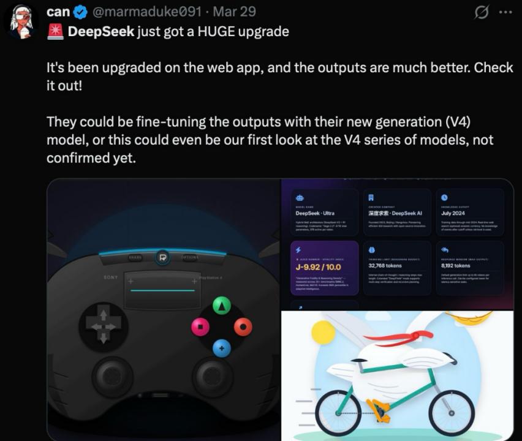Open the can profile avatar picture
This screenshot has height=441, width=522.
click(21, 22)
